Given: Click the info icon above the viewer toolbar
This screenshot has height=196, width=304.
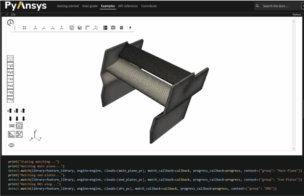Looking at the screenshot, I should [x=10, y=23].
